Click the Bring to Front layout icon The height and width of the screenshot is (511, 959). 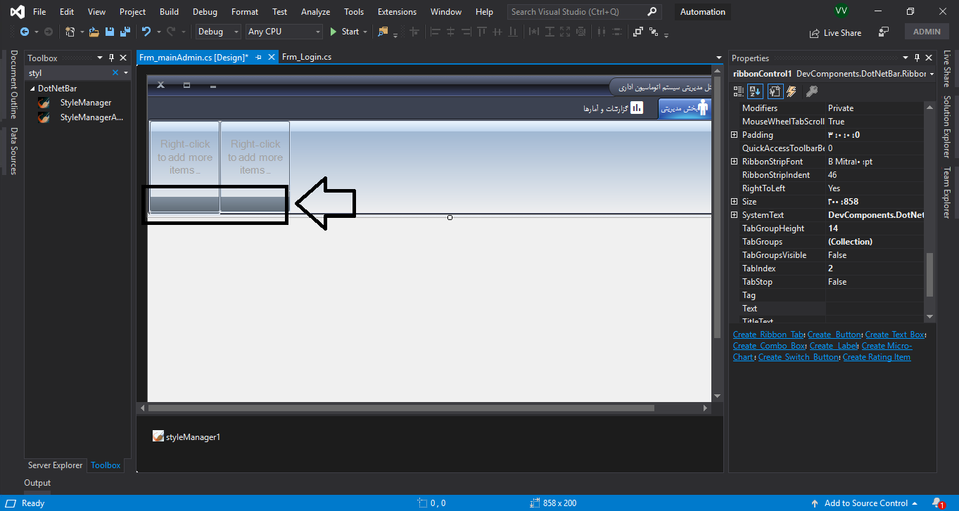[x=638, y=32]
